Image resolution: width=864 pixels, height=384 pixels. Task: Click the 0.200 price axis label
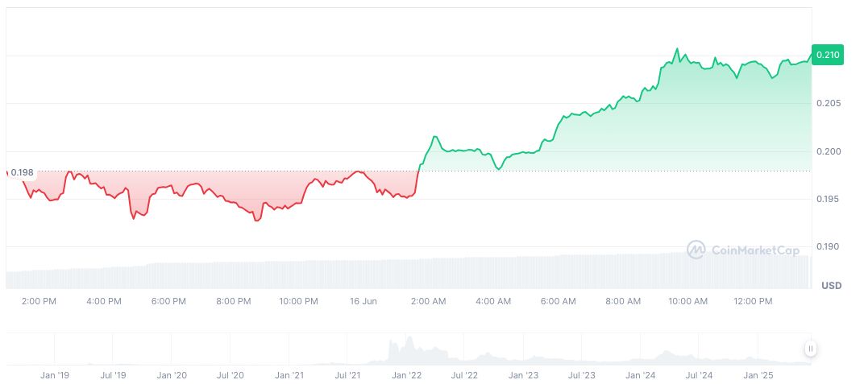tap(828, 151)
